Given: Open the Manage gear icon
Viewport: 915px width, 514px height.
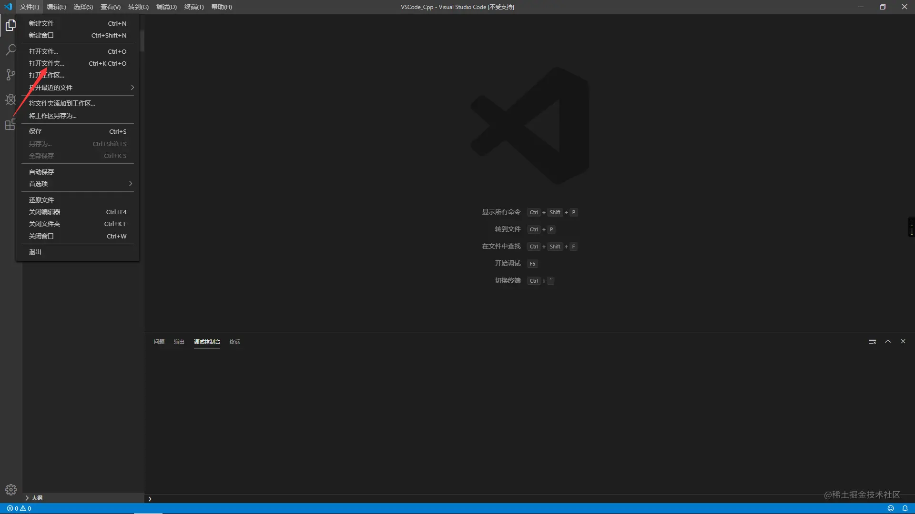Looking at the screenshot, I should [x=11, y=490].
